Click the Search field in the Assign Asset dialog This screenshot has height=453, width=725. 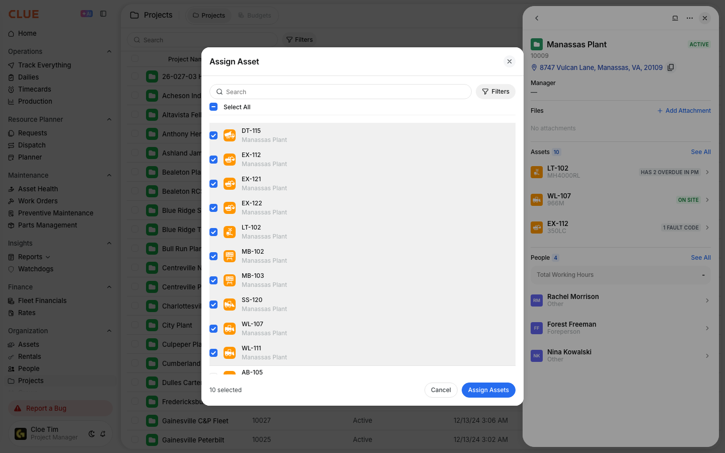pos(340,92)
